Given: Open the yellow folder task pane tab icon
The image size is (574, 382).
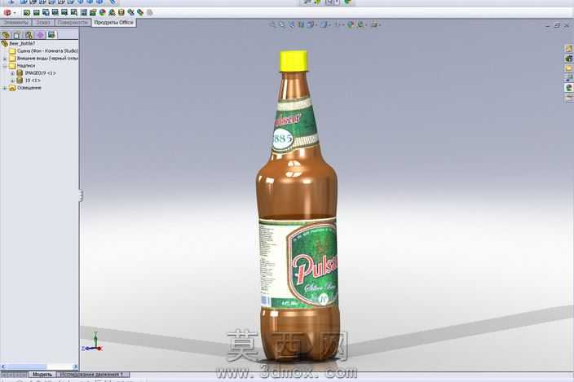Looking at the screenshot, I should pos(568,68).
